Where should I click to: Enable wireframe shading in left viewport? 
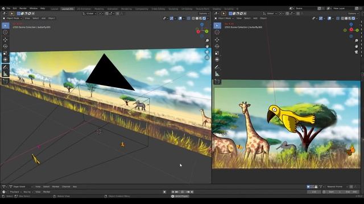tap(193, 18)
